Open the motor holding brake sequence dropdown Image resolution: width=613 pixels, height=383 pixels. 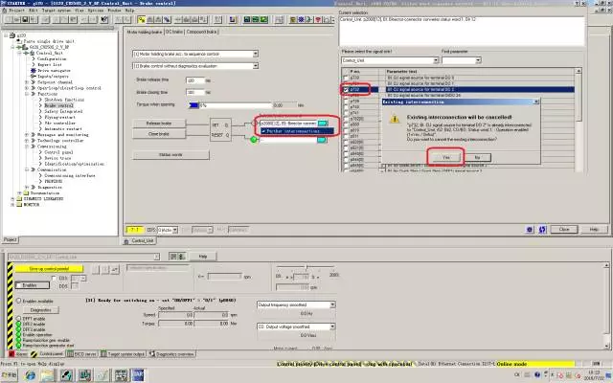257,54
